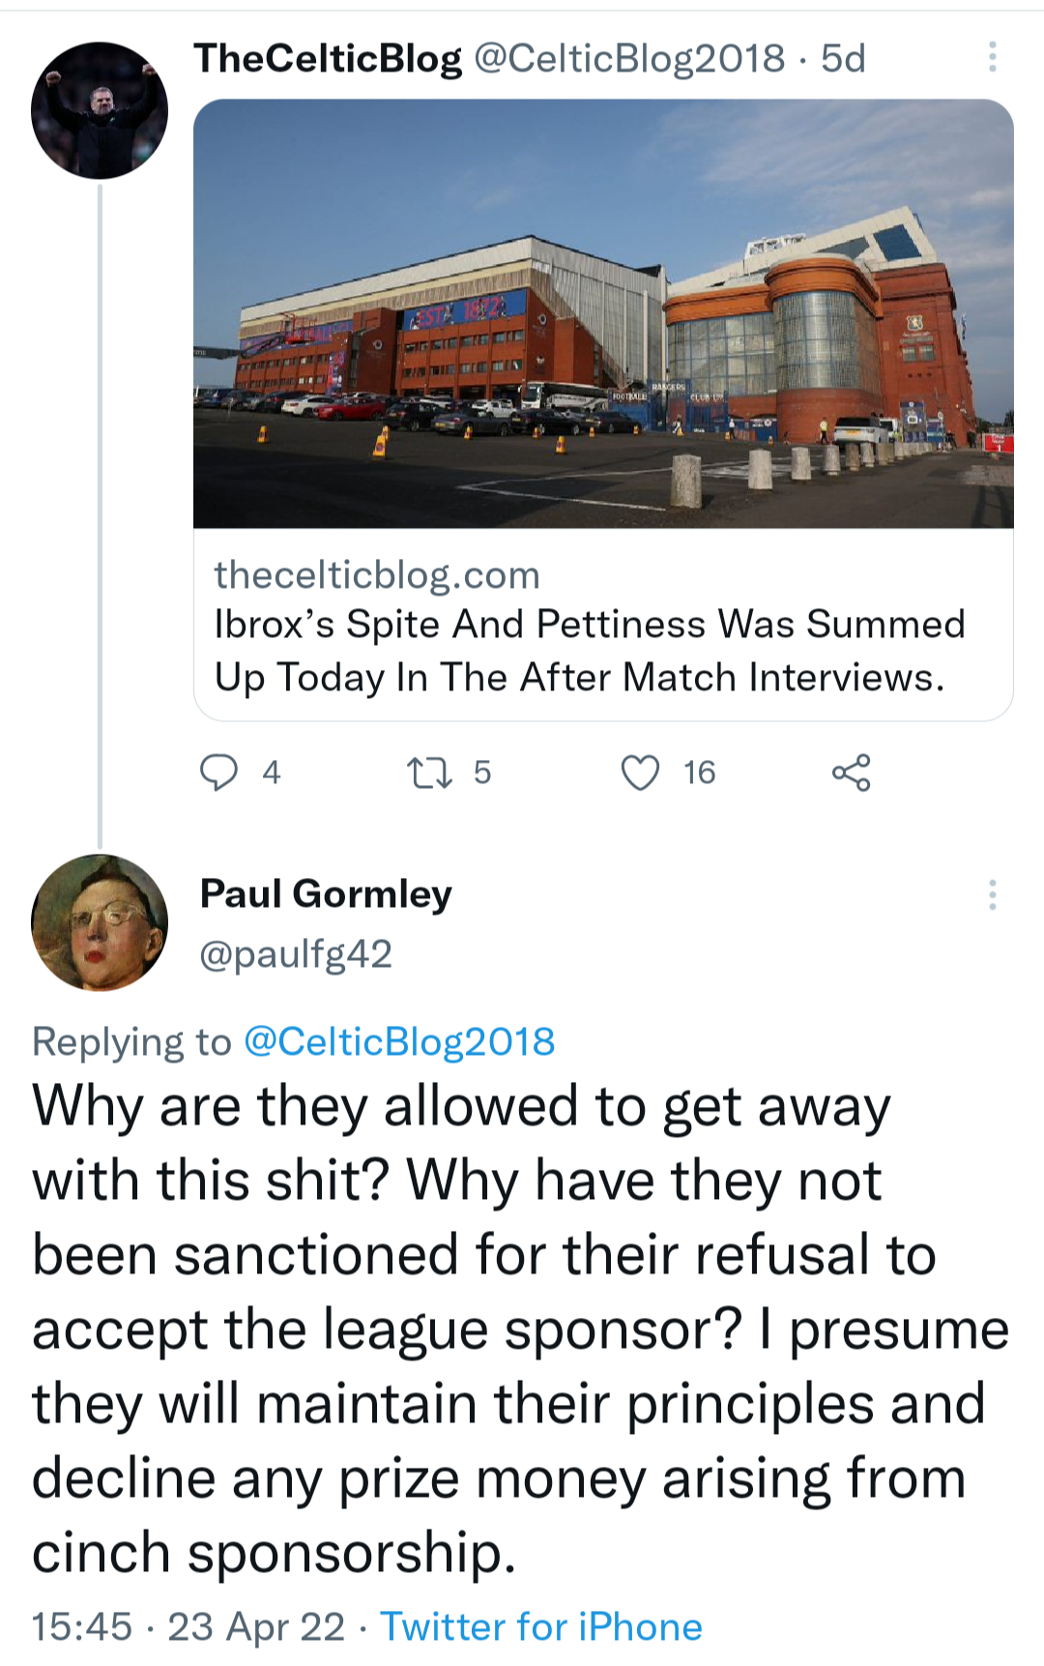Open the thecelticblog.com link
The width and height of the screenshot is (1044, 1666).
click(377, 575)
